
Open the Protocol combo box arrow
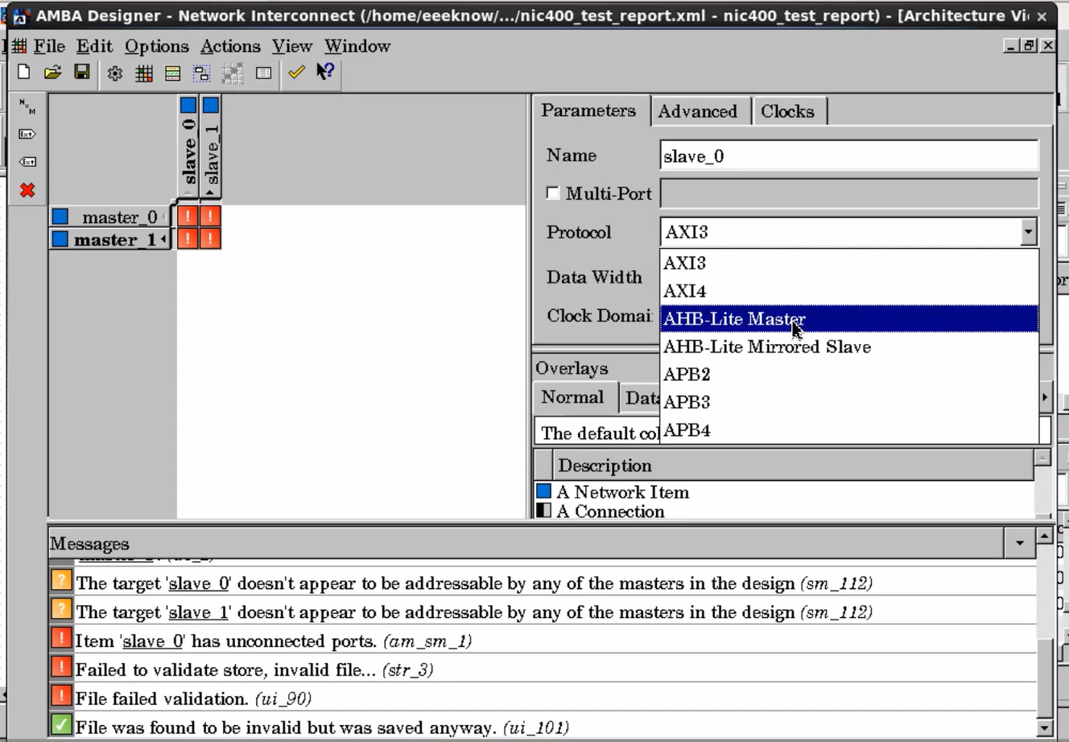pos(1028,232)
